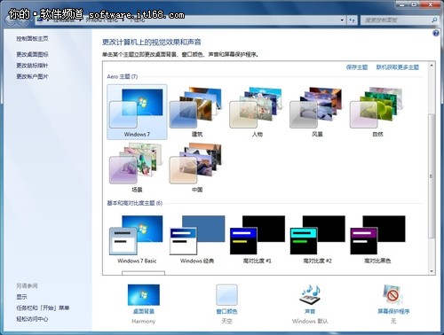Image resolution: width=444 pixels, height=335 pixels.
Task: Select the 高对比度 #1 theme
Action: coord(257,239)
